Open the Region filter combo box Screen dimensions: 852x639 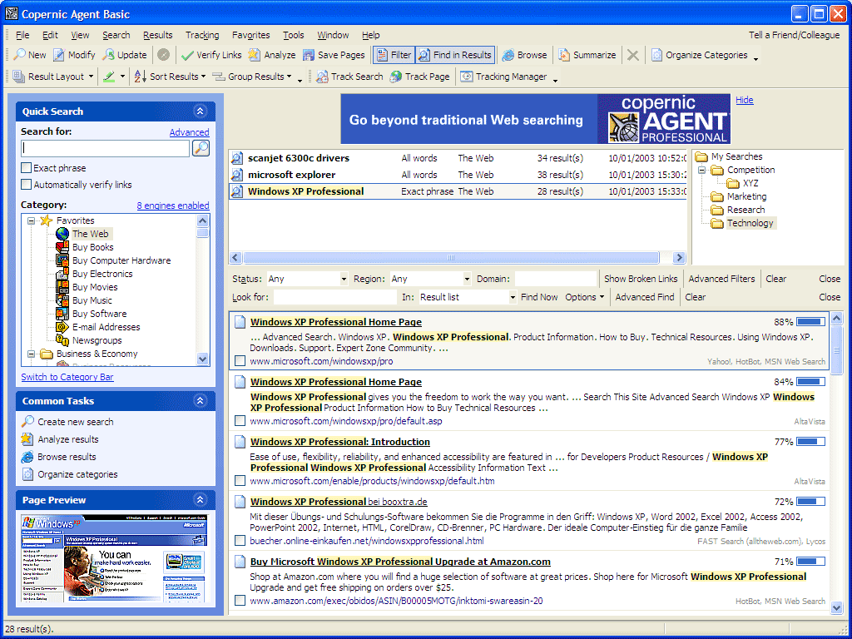(x=430, y=279)
